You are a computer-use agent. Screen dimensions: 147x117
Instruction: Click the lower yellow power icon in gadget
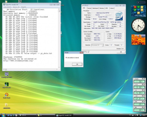coord(142,10)
